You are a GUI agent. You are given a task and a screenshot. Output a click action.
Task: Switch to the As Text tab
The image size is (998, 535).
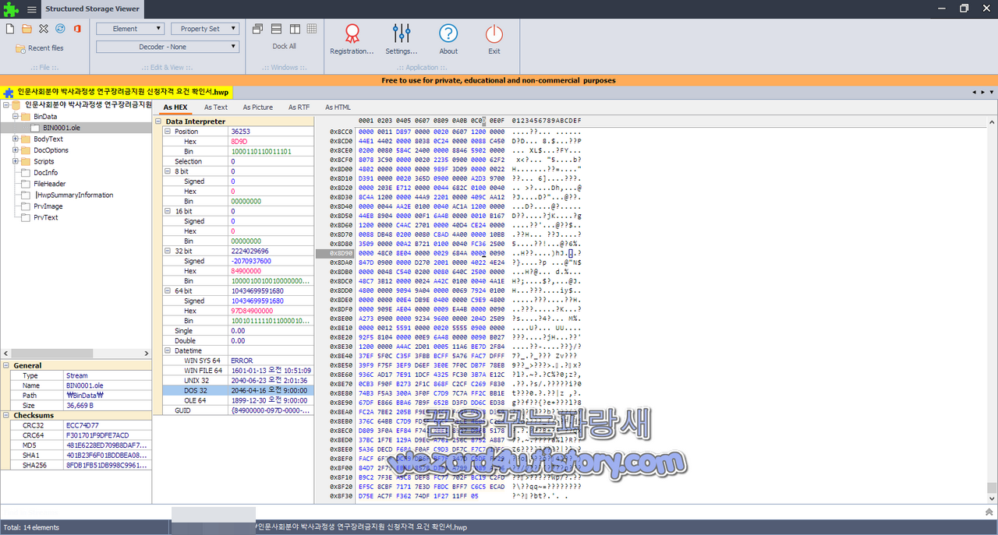tap(215, 107)
